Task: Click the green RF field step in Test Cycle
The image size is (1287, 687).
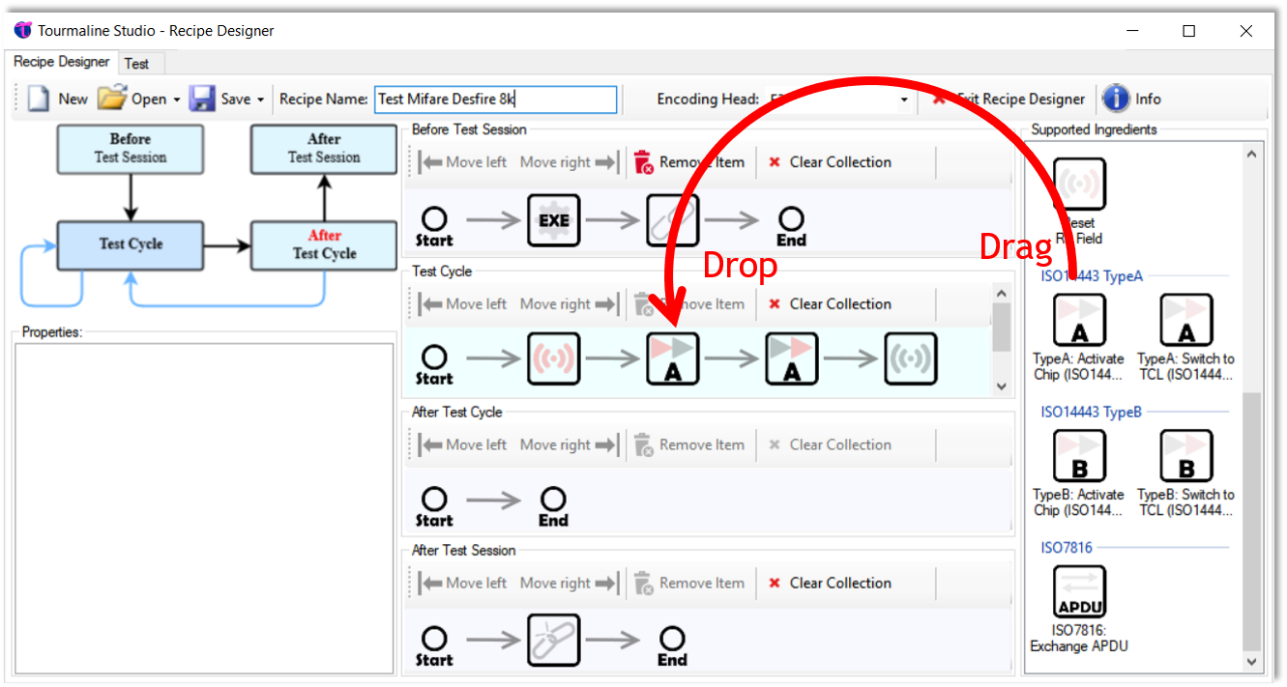Action: tap(911, 359)
